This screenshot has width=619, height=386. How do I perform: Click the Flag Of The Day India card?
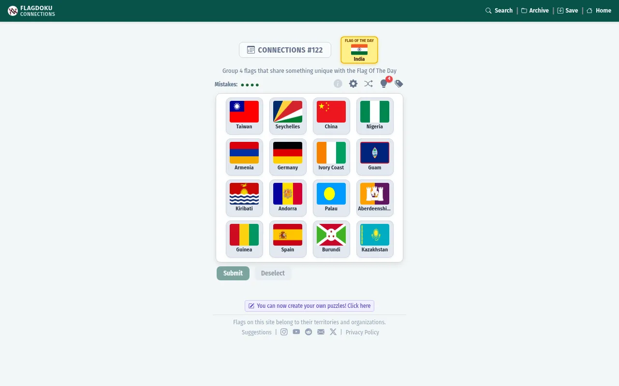[x=359, y=50]
